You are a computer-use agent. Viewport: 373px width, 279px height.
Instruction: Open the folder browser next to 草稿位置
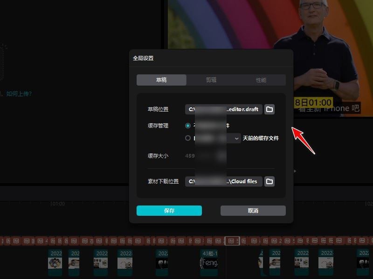tap(269, 109)
